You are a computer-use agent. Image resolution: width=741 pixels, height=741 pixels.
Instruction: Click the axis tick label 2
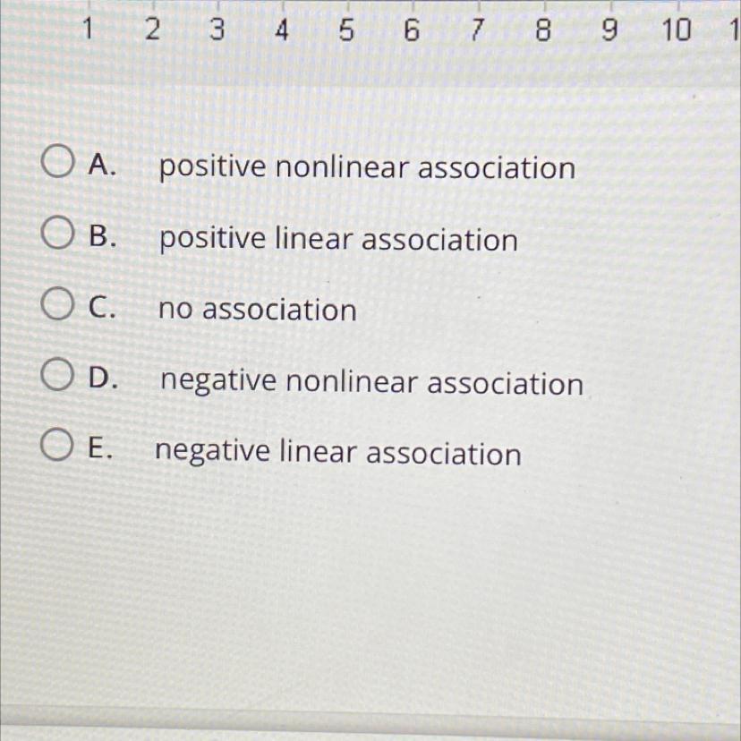[x=152, y=31]
